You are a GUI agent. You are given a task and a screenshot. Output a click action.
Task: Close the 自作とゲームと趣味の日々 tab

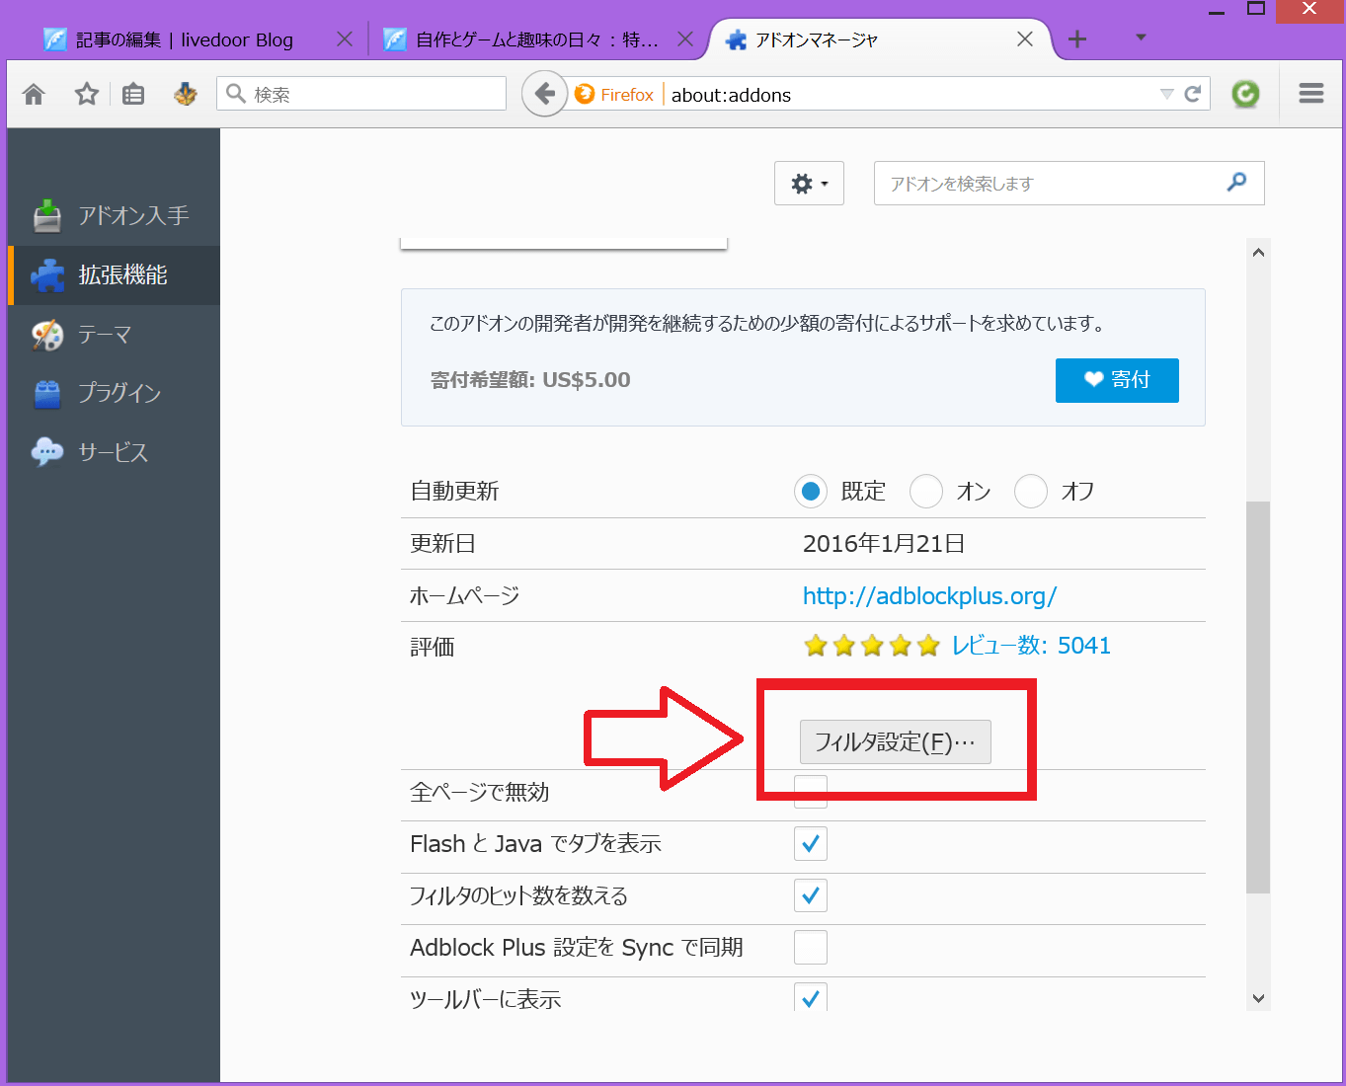coord(685,39)
